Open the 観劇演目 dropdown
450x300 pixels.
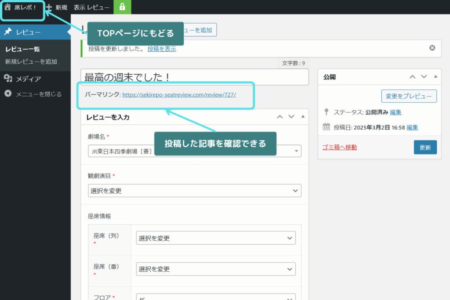195,191
